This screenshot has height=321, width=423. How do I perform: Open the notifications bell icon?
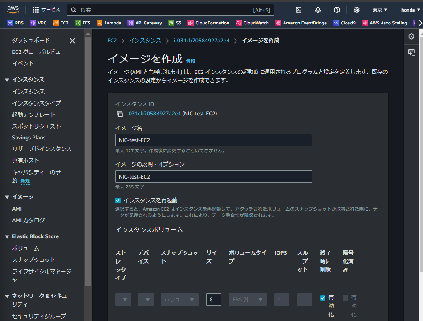click(318, 10)
